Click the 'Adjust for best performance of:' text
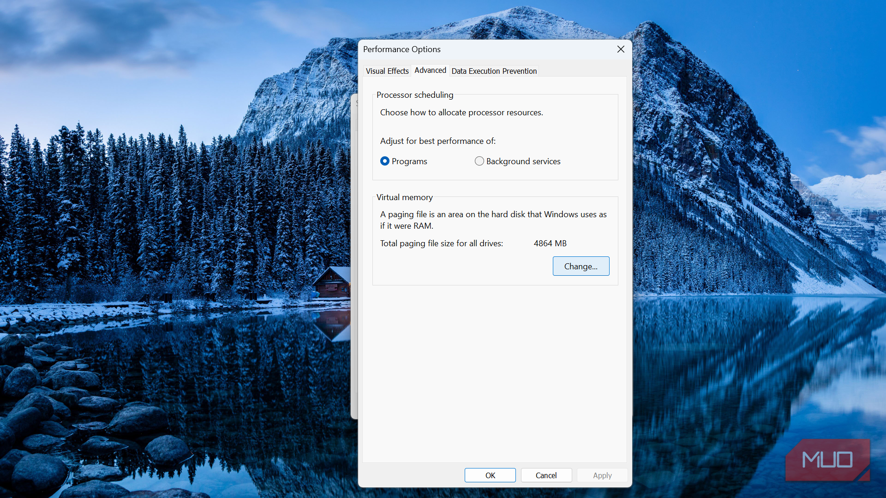Image resolution: width=886 pixels, height=498 pixels. click(x=438, y=141)
